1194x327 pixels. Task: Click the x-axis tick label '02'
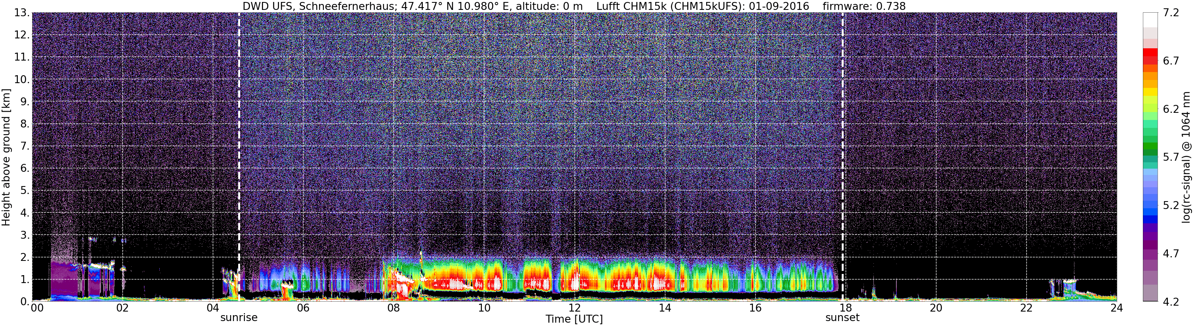pos(122,308)
